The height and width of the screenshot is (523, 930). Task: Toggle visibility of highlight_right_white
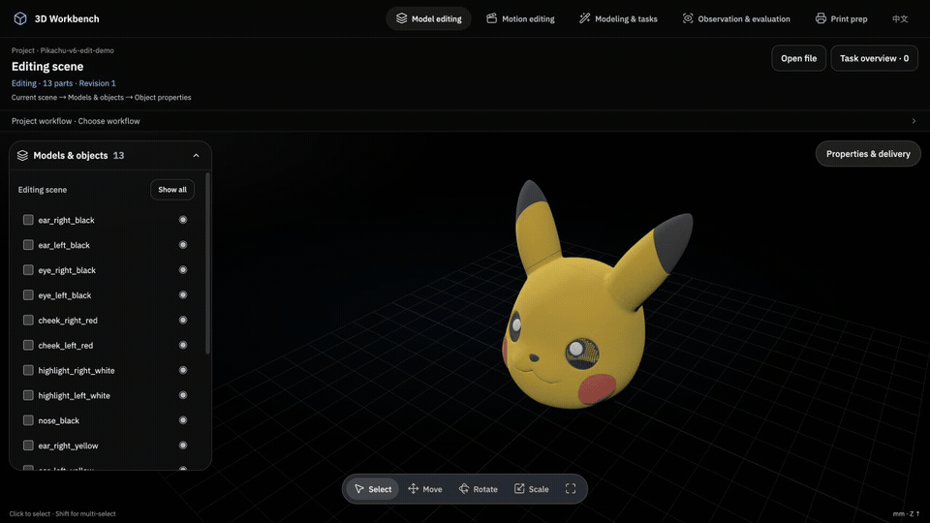pos(183,370)
